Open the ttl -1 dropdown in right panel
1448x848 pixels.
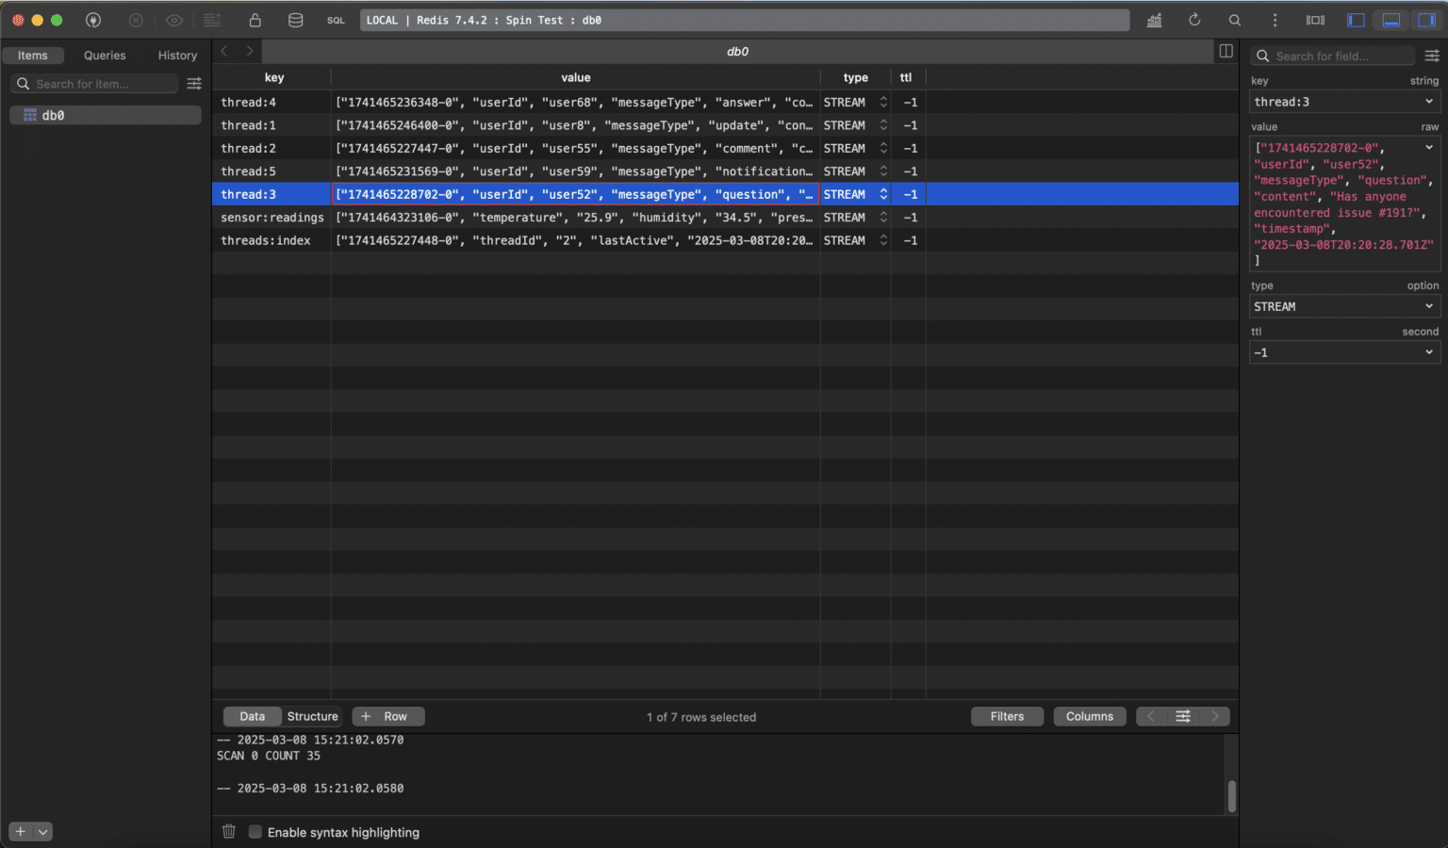click(x=1428, y=352)
